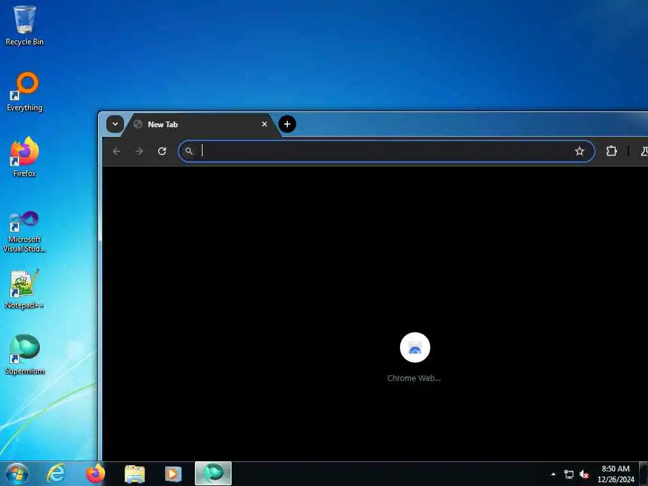Go forward using the forward arrow
This screenshot has height=486, width=648.
tap(139, 151)
